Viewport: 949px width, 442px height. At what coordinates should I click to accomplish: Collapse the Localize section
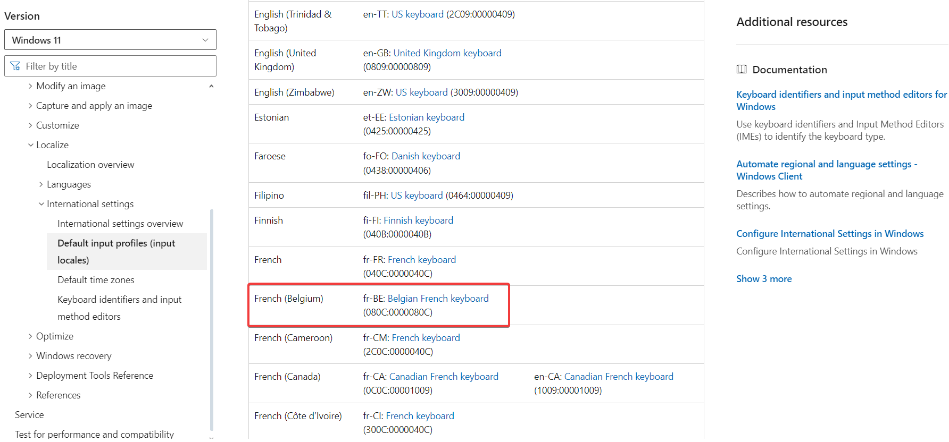coord(30,145)
